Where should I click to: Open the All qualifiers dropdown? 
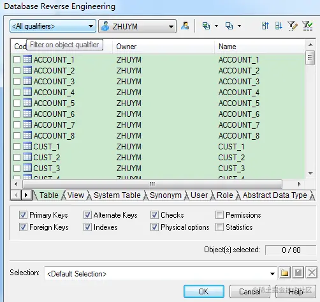(x=53, y=26)
